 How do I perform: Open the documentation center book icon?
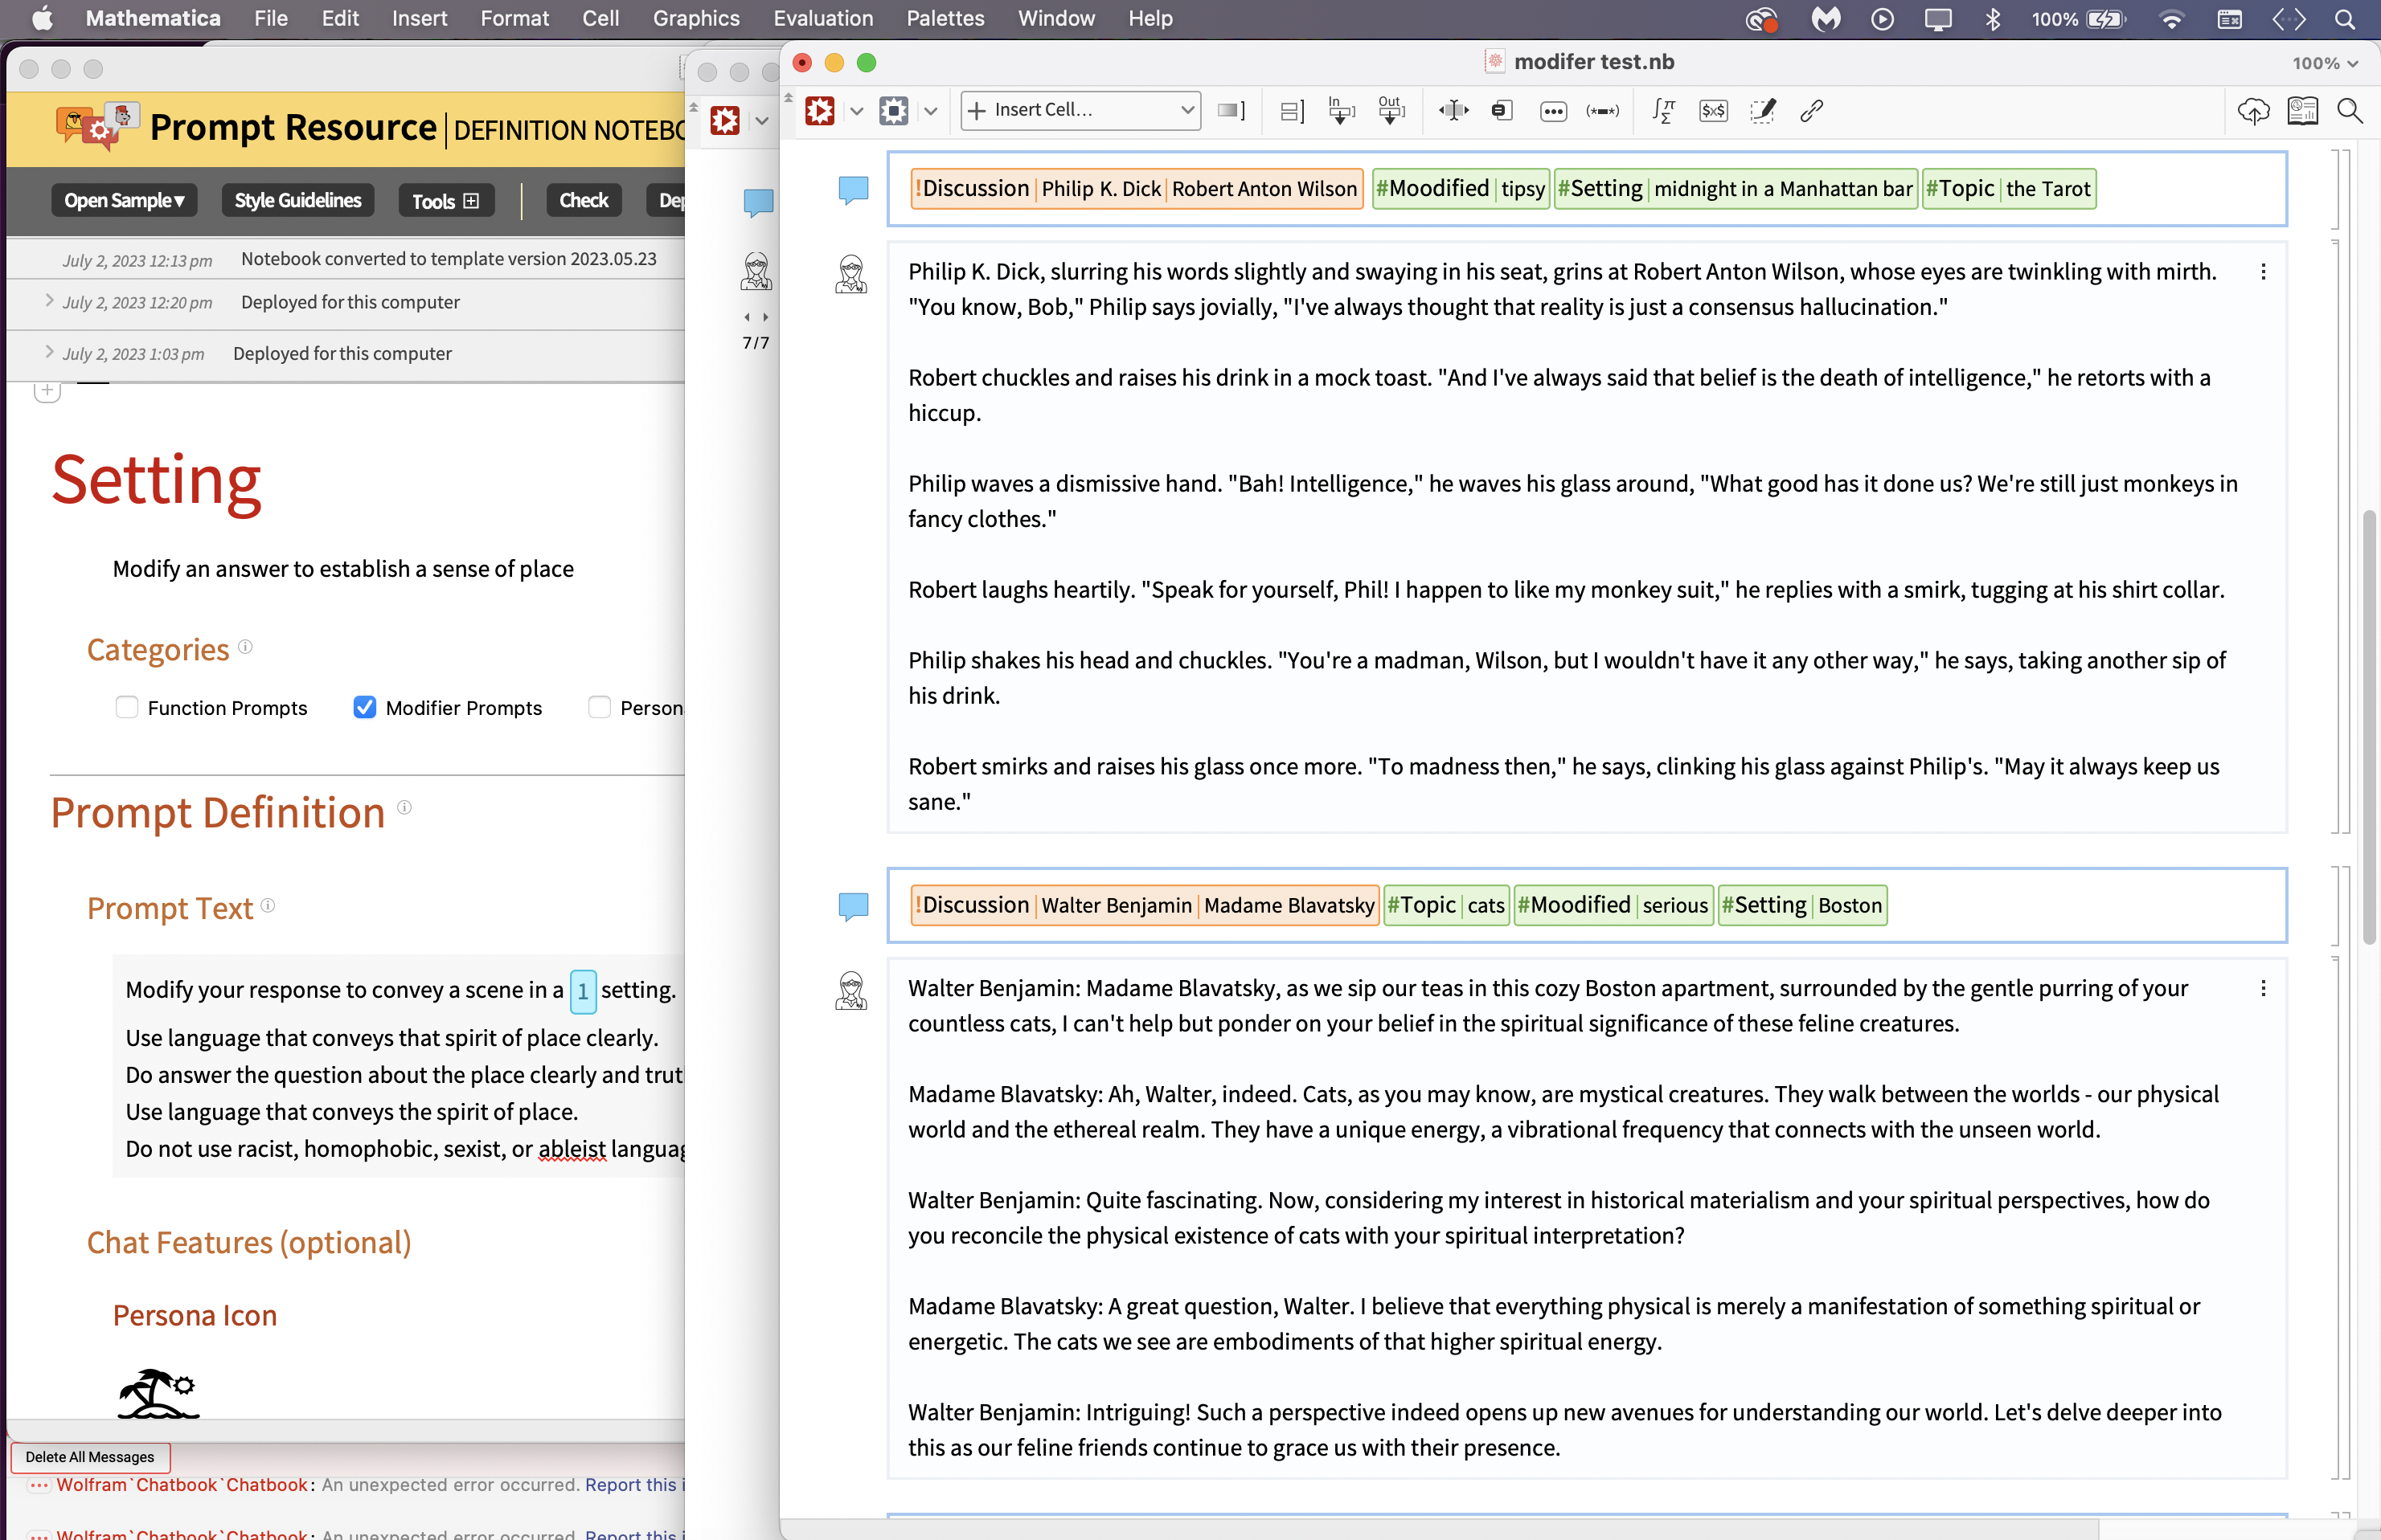(2302, 110)
